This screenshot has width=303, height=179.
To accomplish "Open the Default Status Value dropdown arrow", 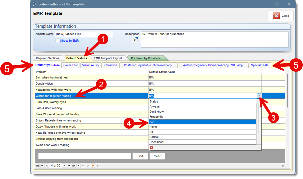I will 259,96.
